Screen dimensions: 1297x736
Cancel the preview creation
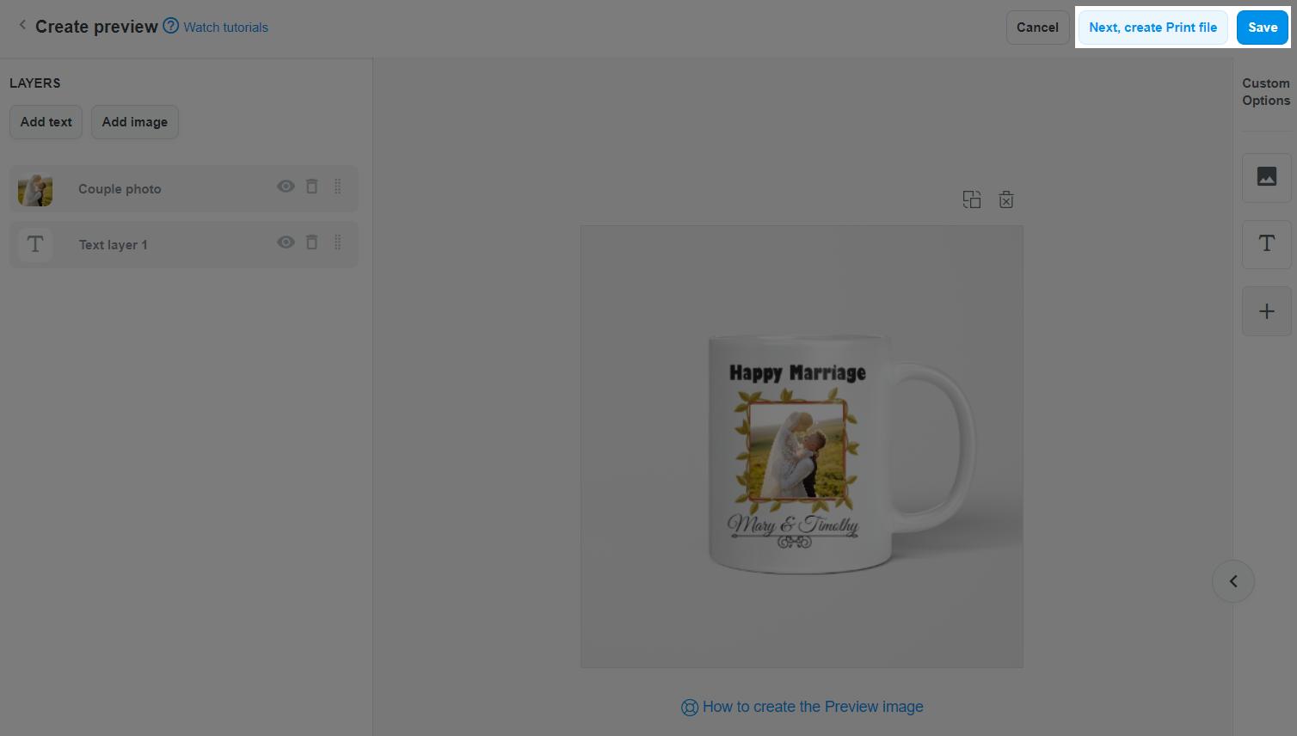(1037, 28)
